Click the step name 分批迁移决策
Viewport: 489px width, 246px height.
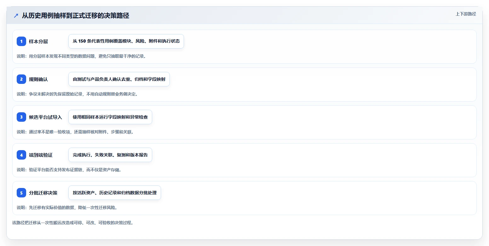click(x=43, y=193)
